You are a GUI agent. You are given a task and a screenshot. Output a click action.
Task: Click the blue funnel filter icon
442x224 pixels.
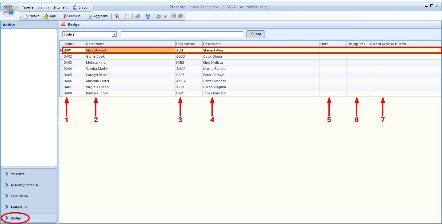(x=148, y=16)
